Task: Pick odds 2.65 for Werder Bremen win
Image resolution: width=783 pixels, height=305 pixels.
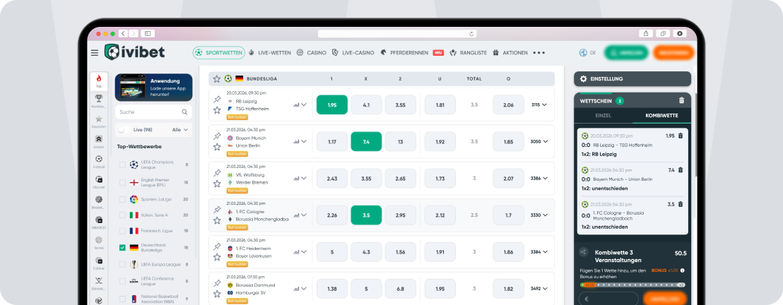Action: (x=400, y=178)
